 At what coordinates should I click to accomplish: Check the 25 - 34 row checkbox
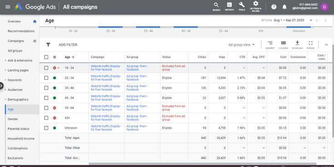pos(46,78)
